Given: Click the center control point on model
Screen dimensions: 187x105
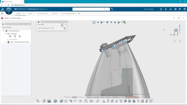Looking at the screenshot, I should (115, 45).
